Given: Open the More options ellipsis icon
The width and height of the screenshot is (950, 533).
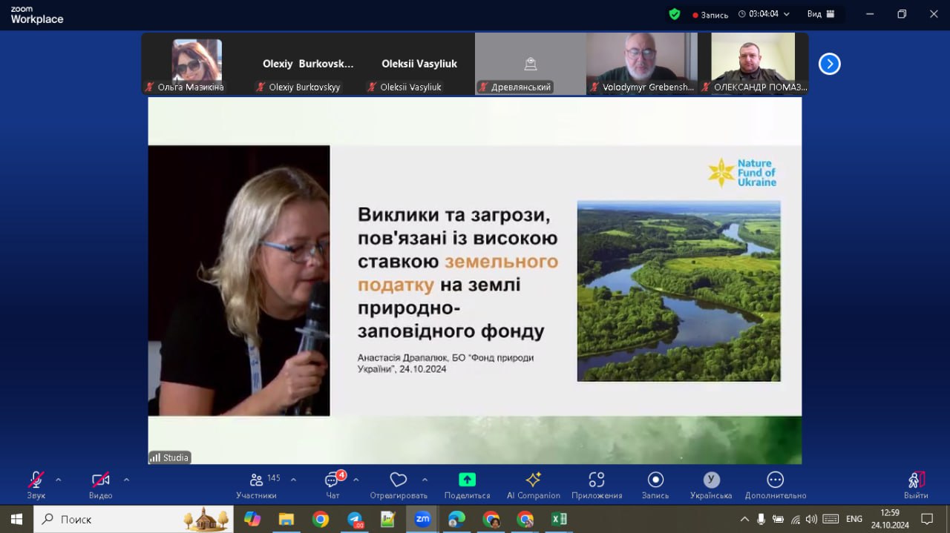Looking at the screenshot, I should coord(776,480).
